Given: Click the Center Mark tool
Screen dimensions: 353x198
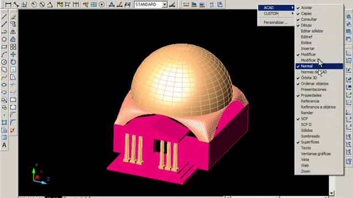Looking at the screenshot, I should click(101, 4).
